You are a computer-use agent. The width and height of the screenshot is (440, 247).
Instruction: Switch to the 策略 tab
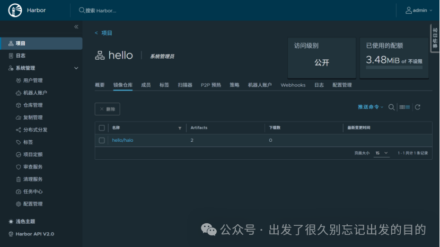click(x=234, y=85)
